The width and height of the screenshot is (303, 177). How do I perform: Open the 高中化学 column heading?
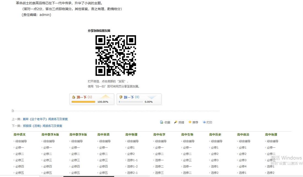[x=159, y=134]
